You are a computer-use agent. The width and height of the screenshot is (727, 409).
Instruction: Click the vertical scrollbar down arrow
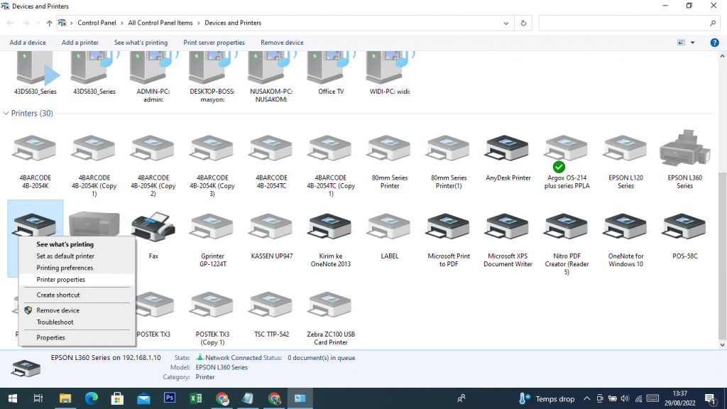[722, 344]
